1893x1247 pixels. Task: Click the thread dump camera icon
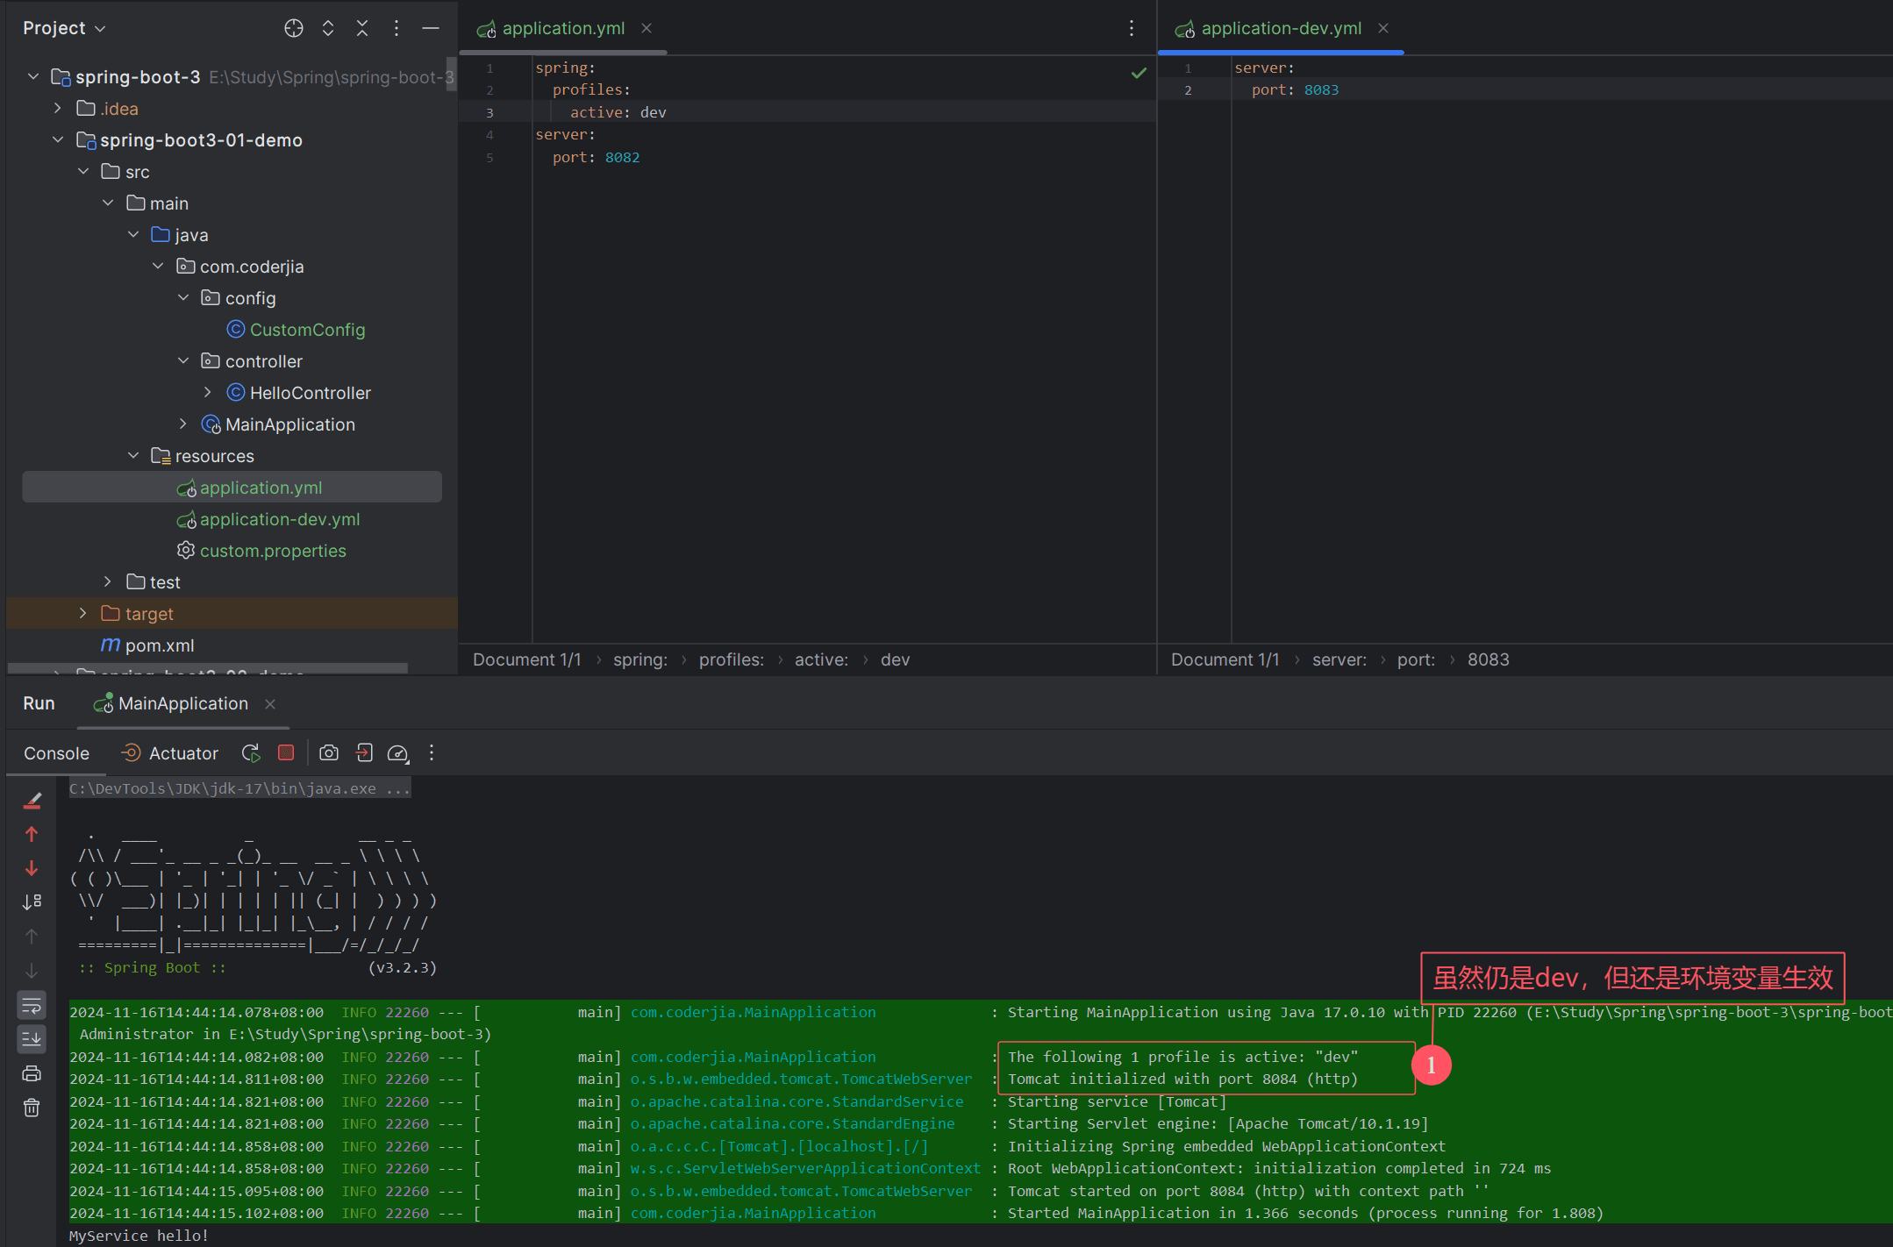[x=329, y=752]
